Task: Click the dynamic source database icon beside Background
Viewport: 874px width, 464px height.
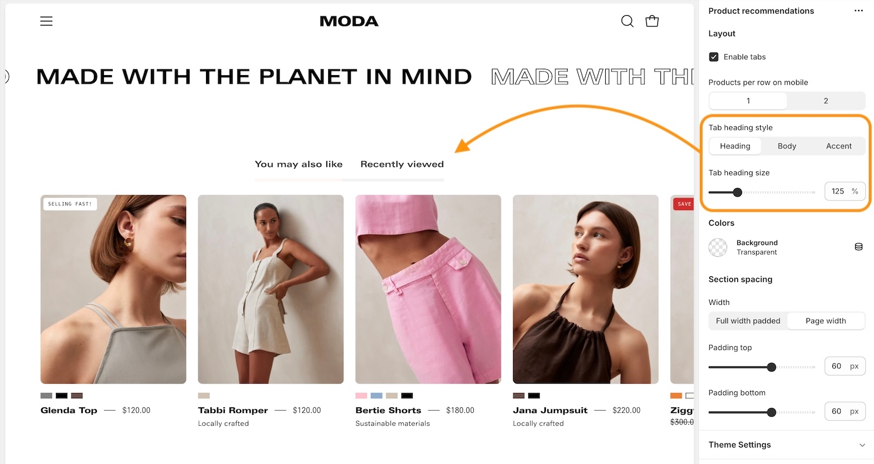Action: 858,247
